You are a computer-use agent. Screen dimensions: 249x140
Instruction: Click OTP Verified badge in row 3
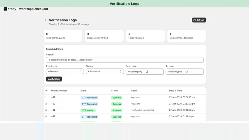point(88,110)
